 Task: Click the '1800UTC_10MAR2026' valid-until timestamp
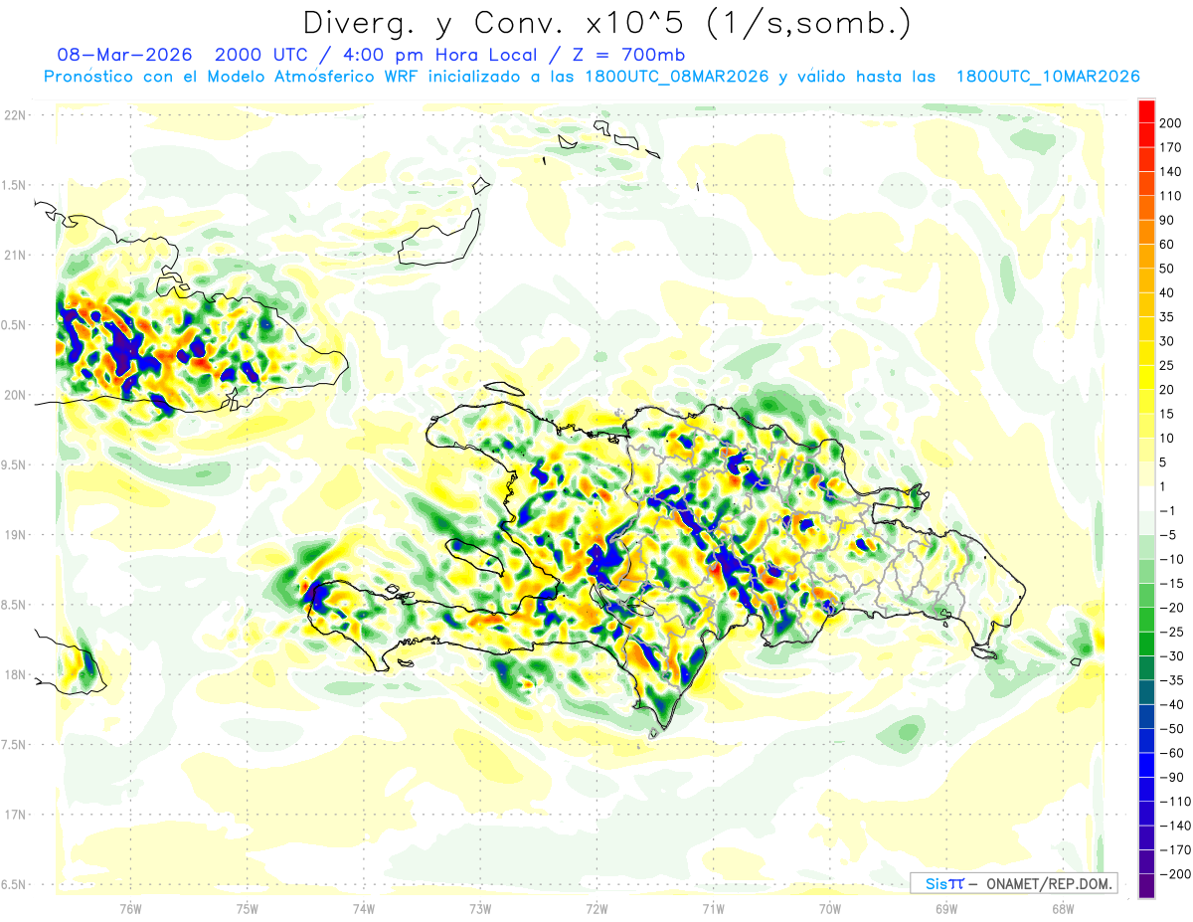pos(1047,77)
